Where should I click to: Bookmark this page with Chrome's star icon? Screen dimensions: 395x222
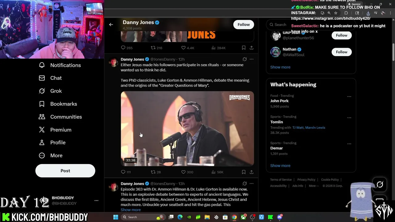336,13
